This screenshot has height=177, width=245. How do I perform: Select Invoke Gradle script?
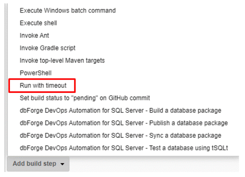[48, 48]
